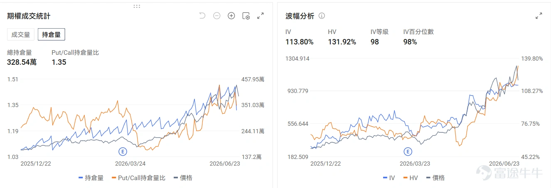
Task: Zoom out using the minus circle icon
Action: click(217, 16)
